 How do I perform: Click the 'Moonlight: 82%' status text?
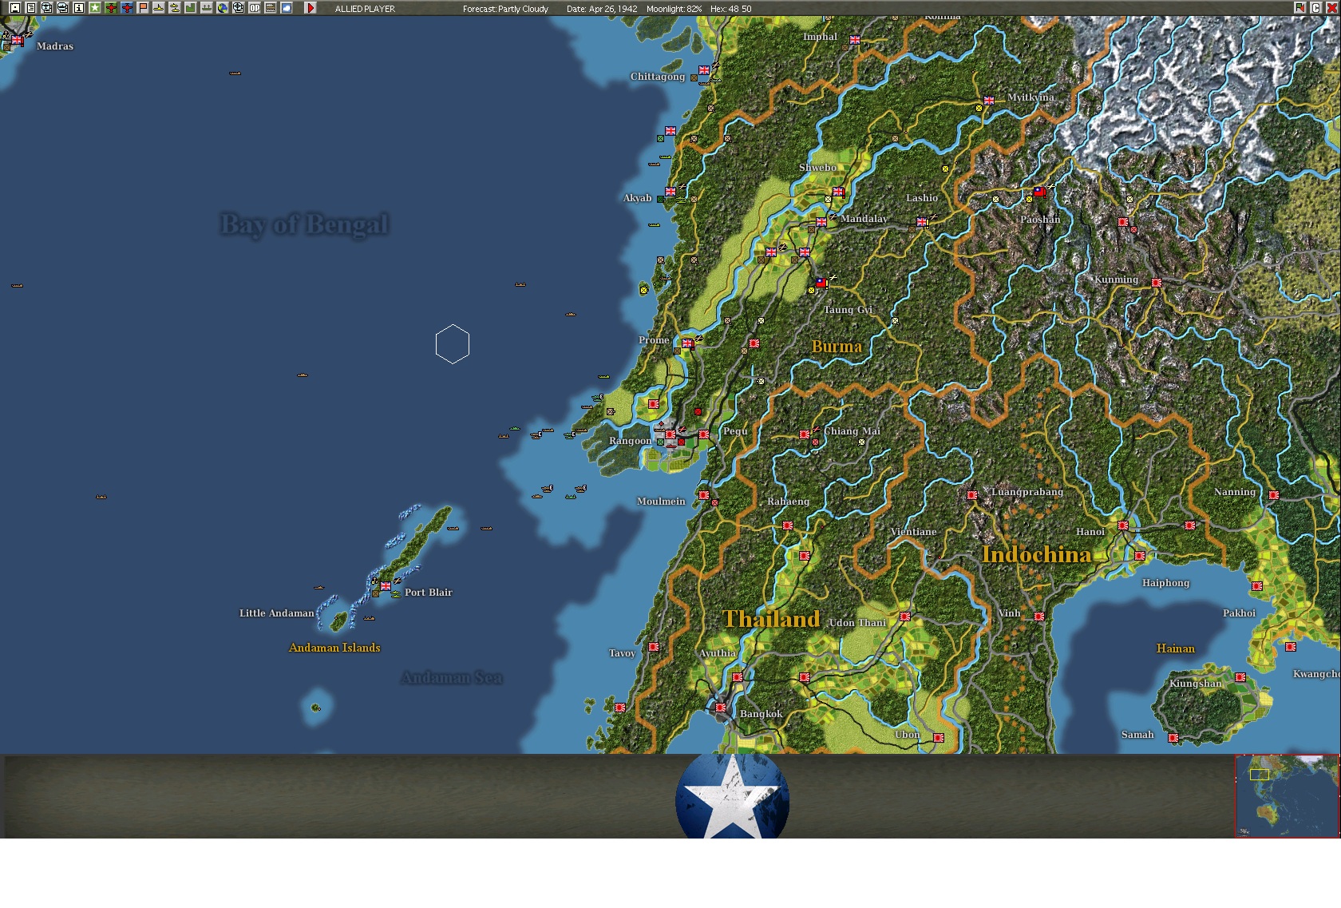(674, 9)
